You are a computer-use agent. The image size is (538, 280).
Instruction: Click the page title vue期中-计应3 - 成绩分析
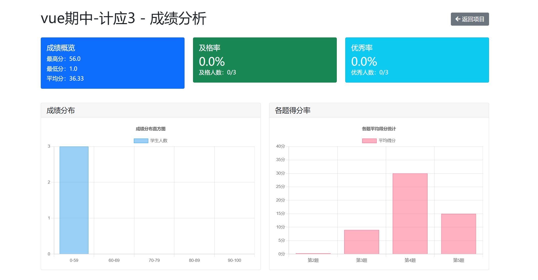[124, 18]
